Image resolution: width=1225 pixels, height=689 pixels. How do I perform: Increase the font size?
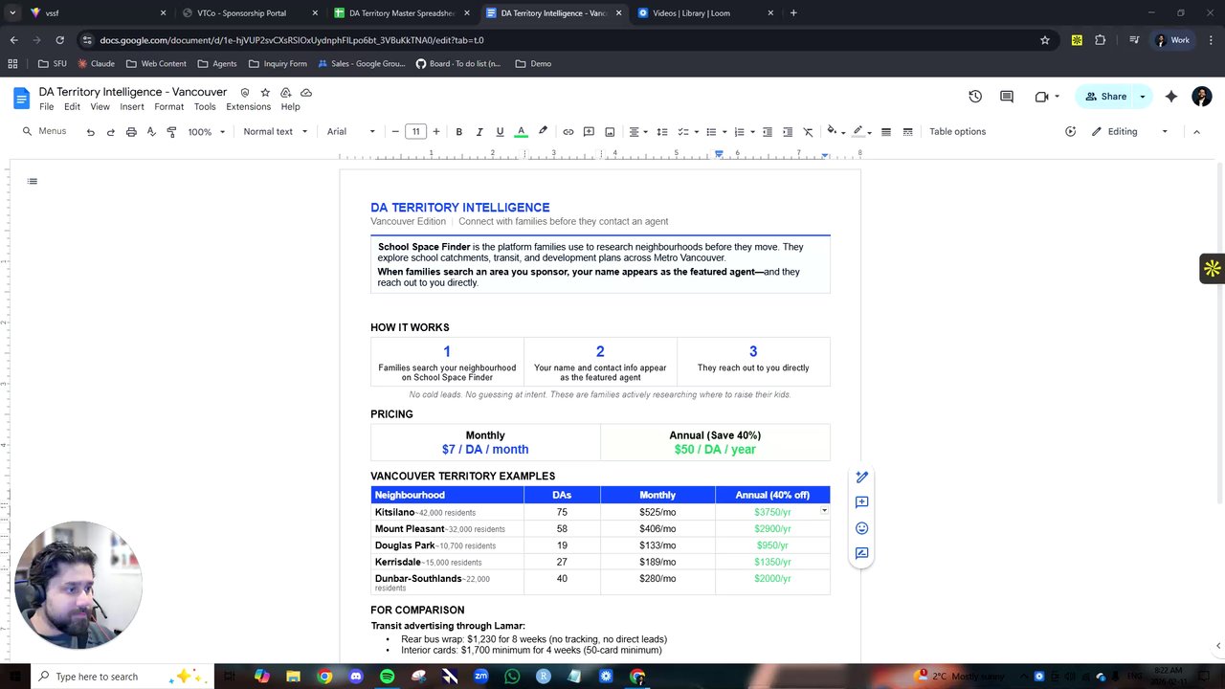point(436,132)
